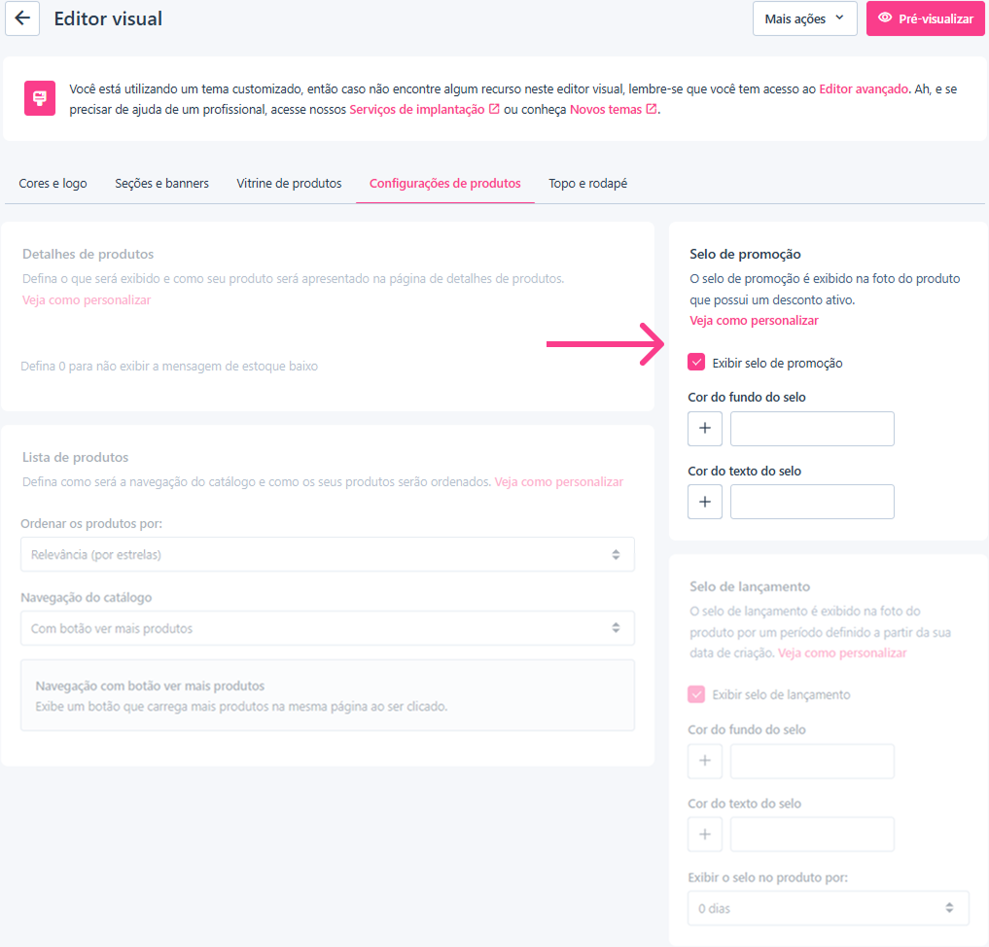This screenshot has height=947, width=989.
Task: Go to the Topo e rodapé tab
Action: (x=587, y=184)
